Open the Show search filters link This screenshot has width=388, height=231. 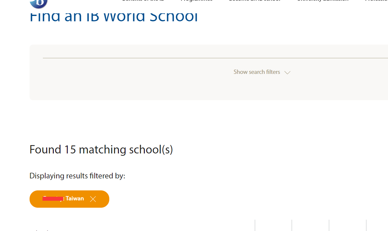click(257, 72)
